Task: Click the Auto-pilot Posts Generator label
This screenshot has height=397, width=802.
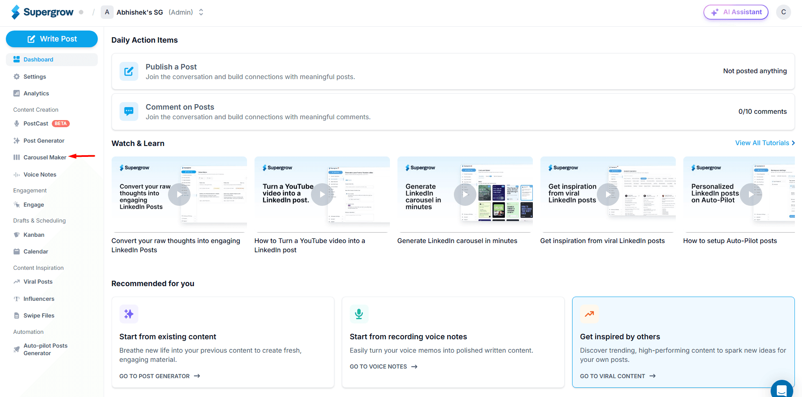Action: coord(46,349)
